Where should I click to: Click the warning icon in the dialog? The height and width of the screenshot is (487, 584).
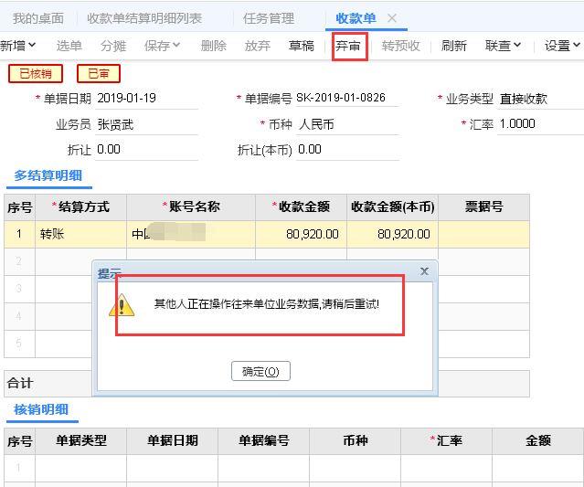pyautogui.click(x=122, y=305)
